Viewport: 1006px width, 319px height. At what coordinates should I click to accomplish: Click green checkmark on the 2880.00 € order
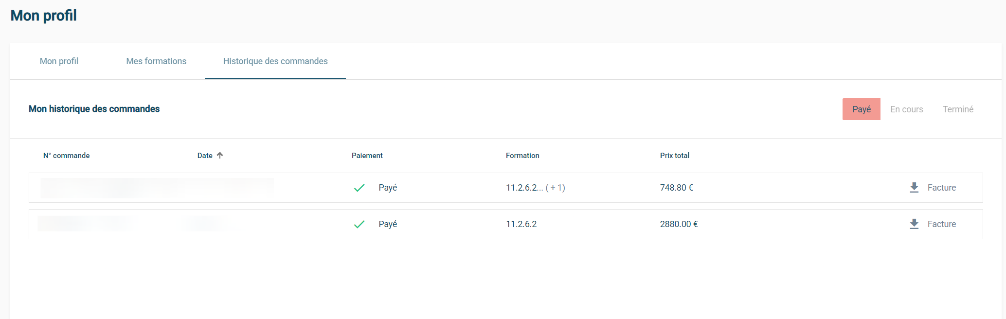[359, 224]
